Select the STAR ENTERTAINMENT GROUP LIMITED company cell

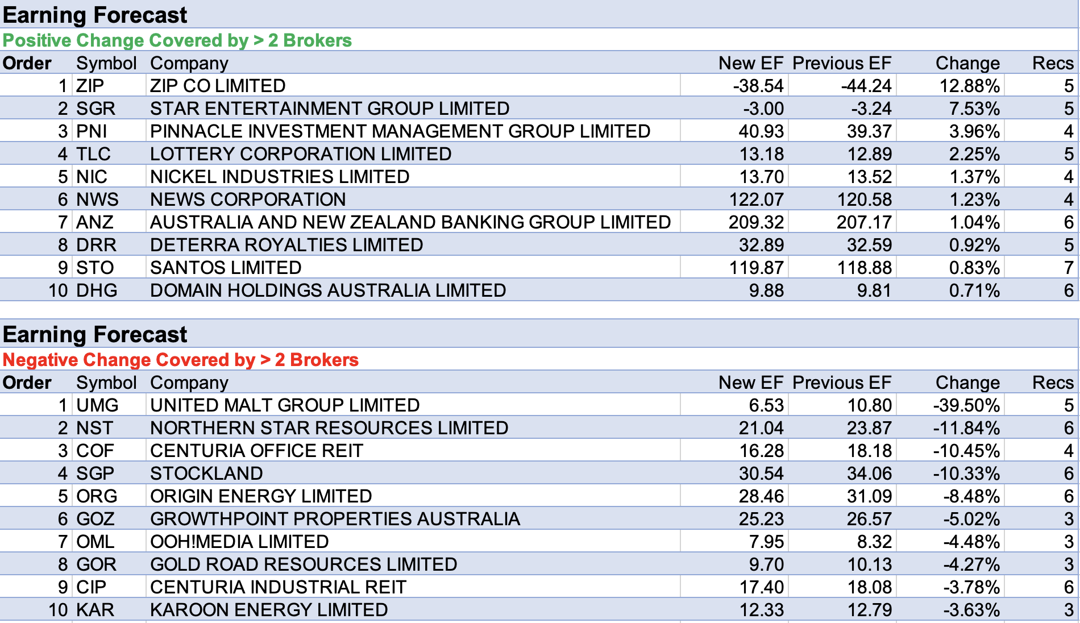(x=329, y=109)
